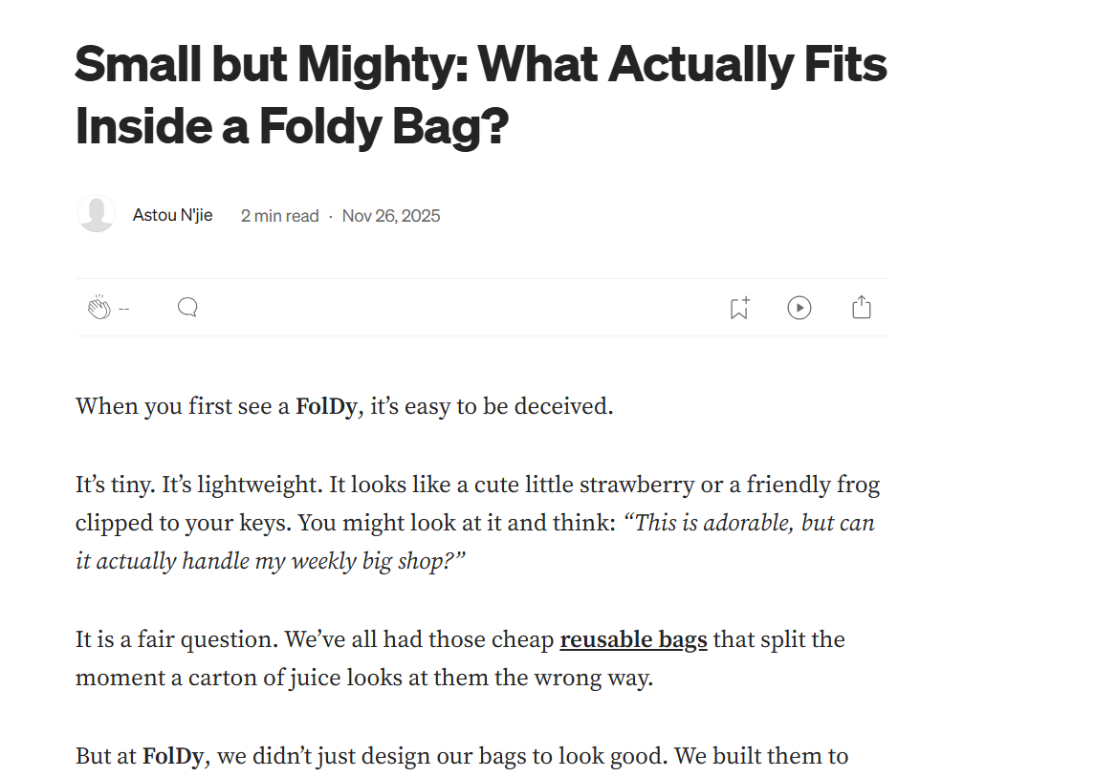Click the clap count next to clap icon
The height and width of the screenshot is (777, 1095).
coord(123,309)
